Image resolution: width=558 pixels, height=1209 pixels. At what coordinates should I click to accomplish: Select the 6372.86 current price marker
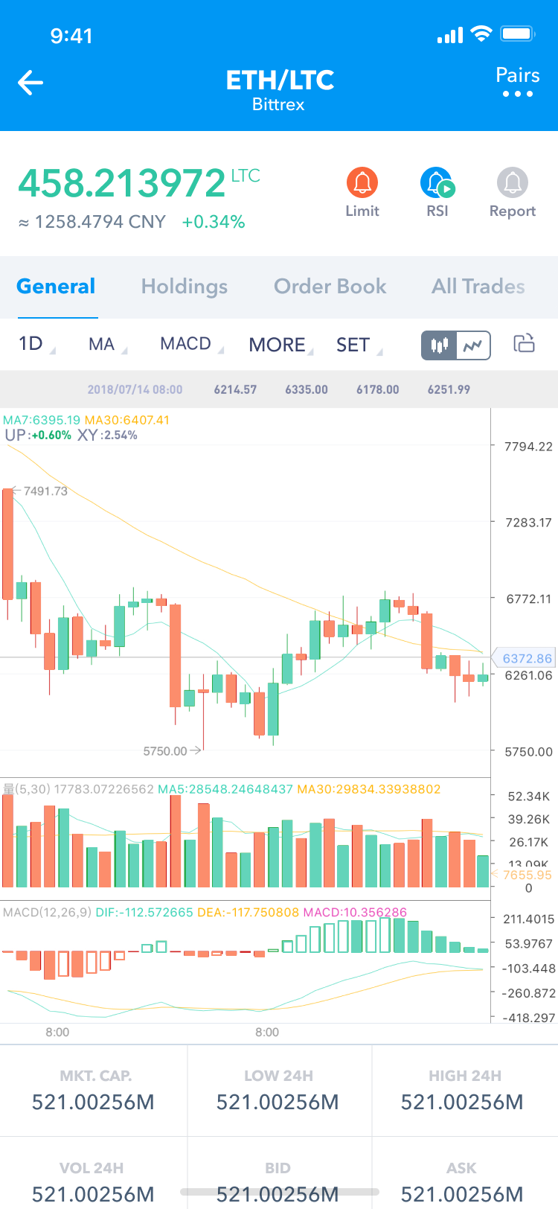click(x=525, y=657)
